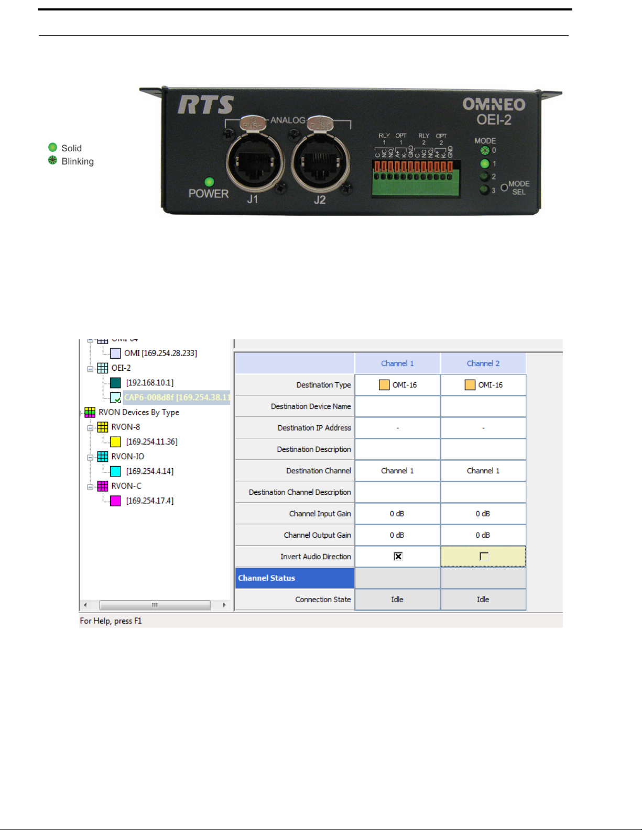Select the cyan 169.254.4.14 device icon
The height and width of the screenshot is (830, 642).
[115, 471]
